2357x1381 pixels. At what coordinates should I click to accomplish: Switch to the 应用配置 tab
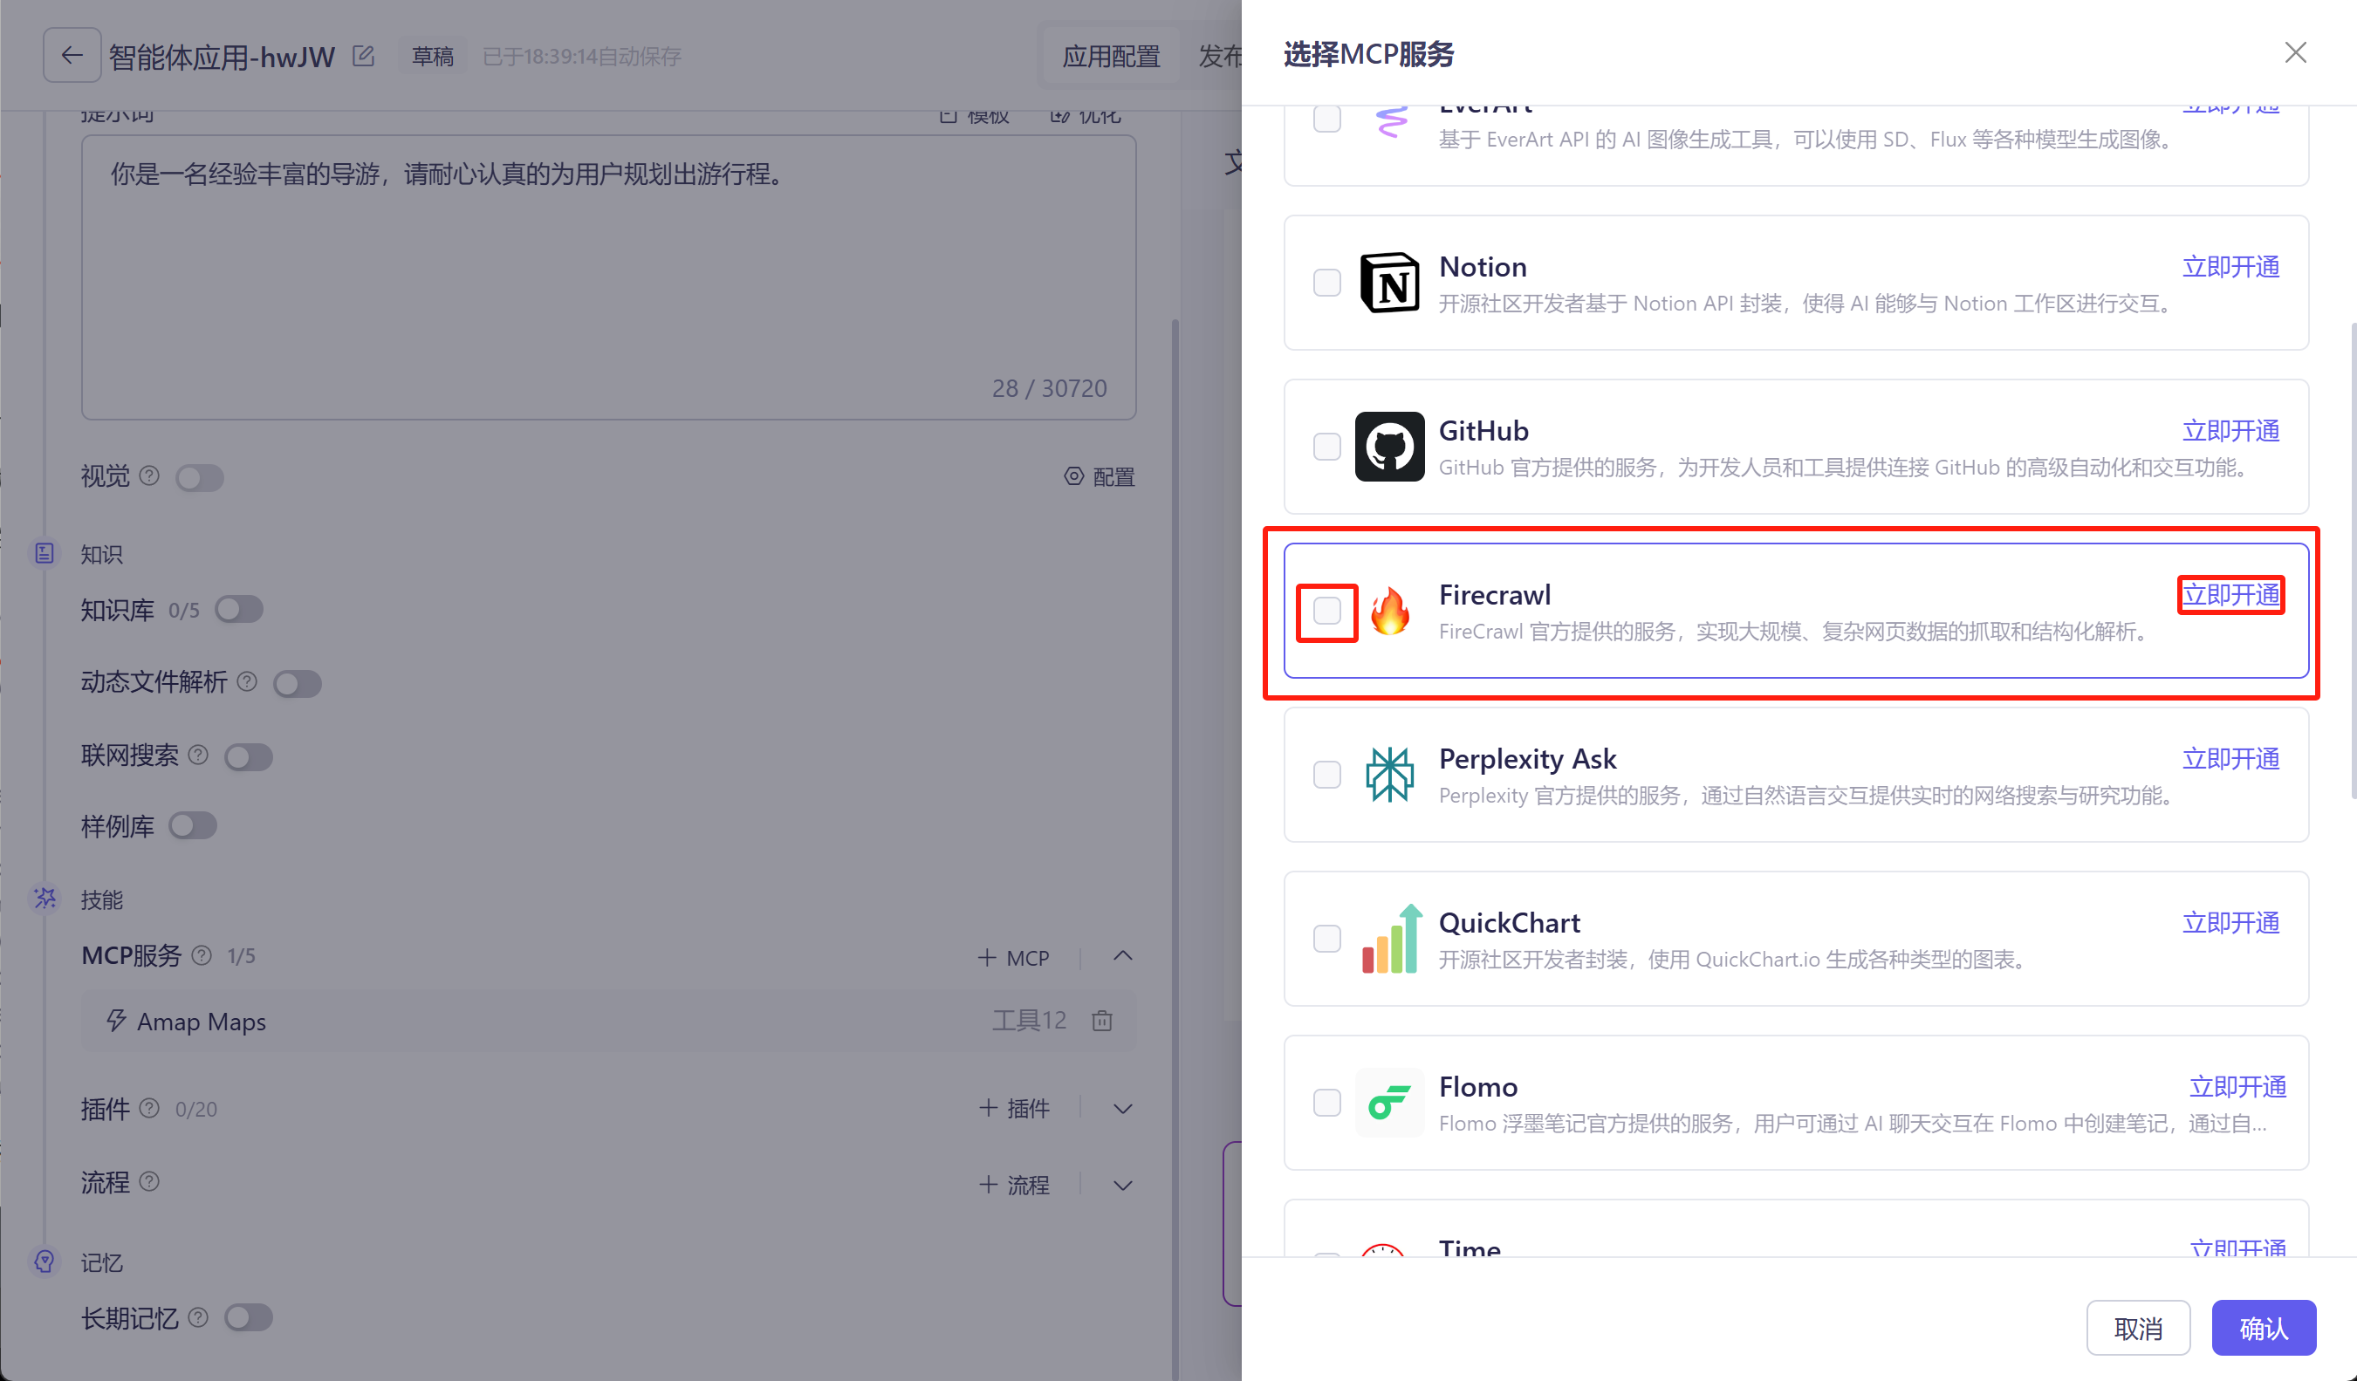pos(1110,56)
